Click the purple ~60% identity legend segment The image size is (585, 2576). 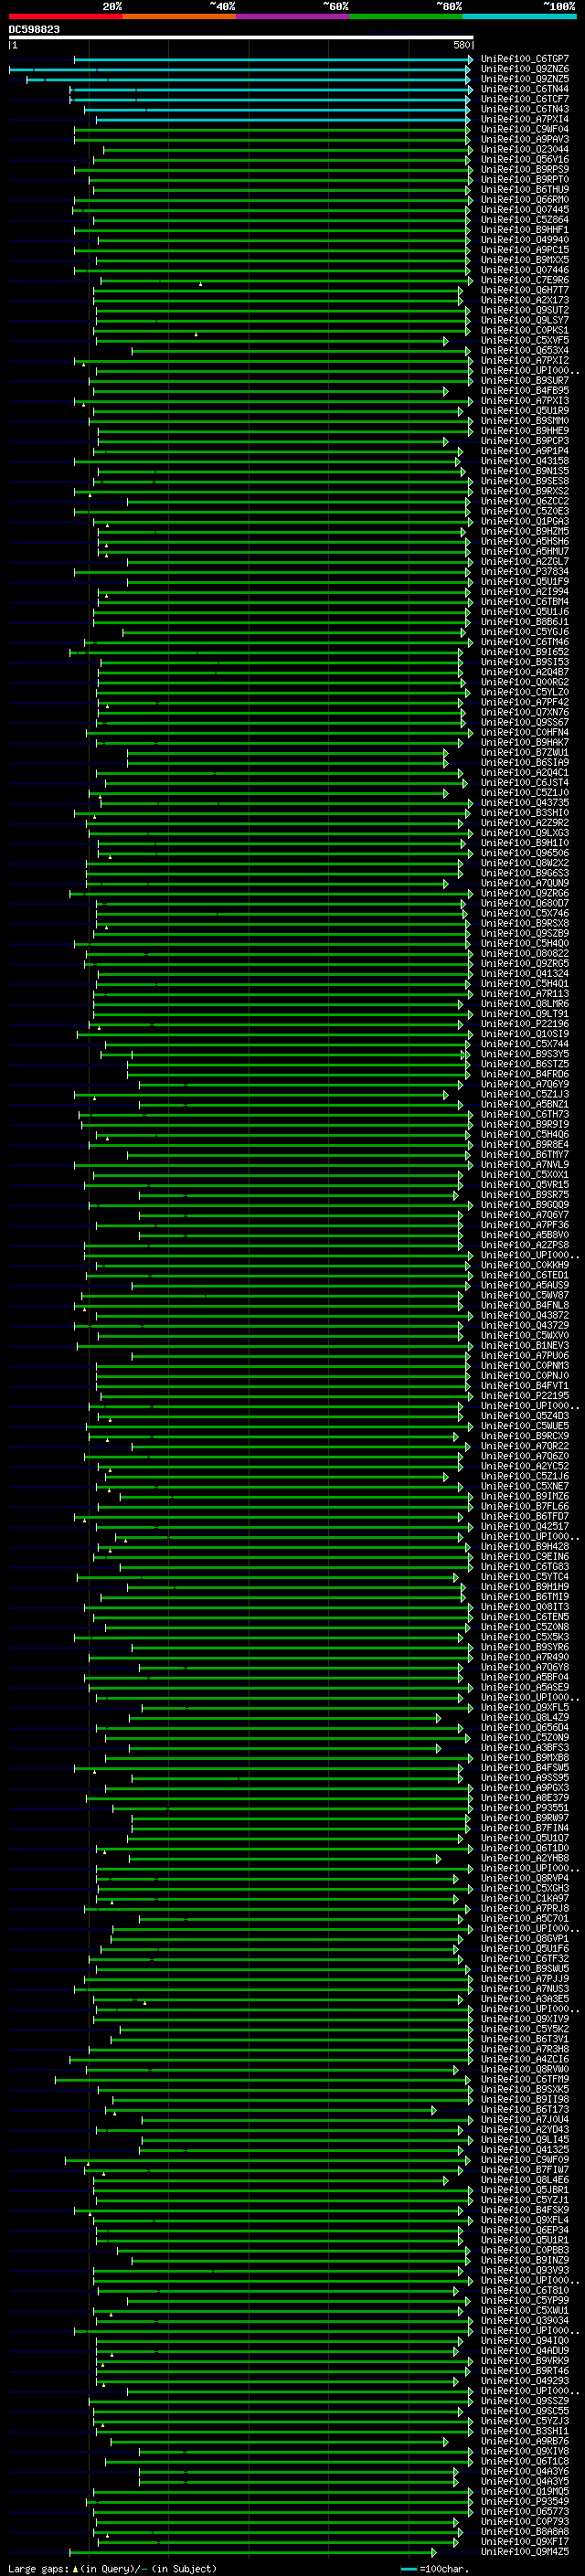(x=292, y=16)
